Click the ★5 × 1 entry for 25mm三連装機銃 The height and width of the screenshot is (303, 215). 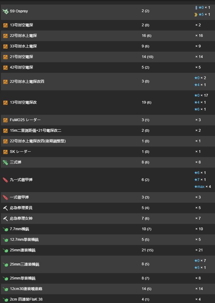200,268
